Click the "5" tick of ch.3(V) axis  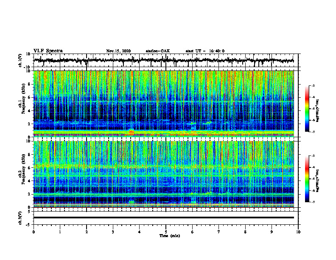coord(29,211)
